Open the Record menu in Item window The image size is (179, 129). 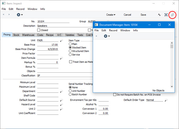coord(20,9)
